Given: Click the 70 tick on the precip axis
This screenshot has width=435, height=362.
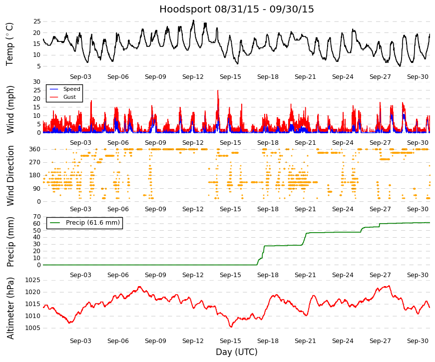Looking at the screenshot, I should click(x=37, y=217).
